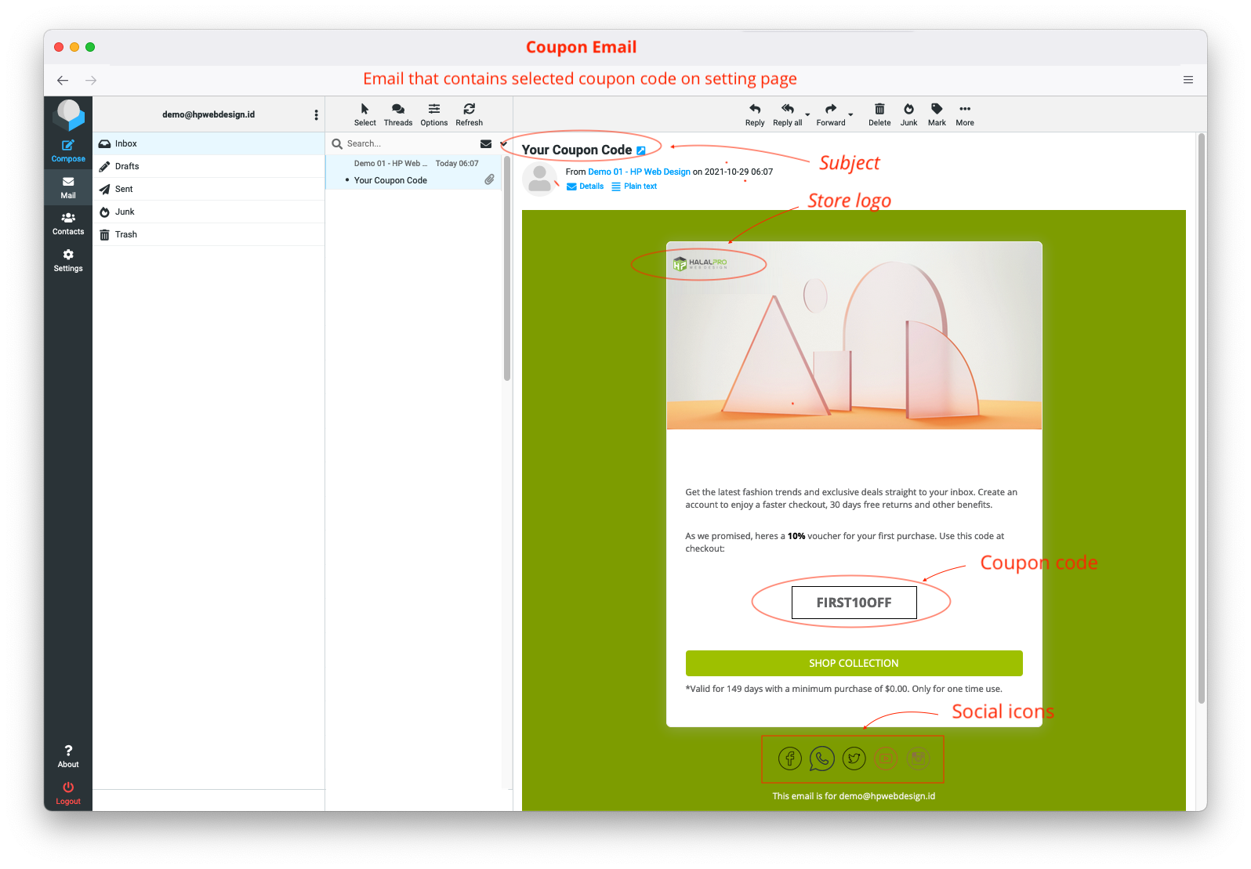Click the Compose icon in sidebar
1251x869 pixels.
point(68,146)
